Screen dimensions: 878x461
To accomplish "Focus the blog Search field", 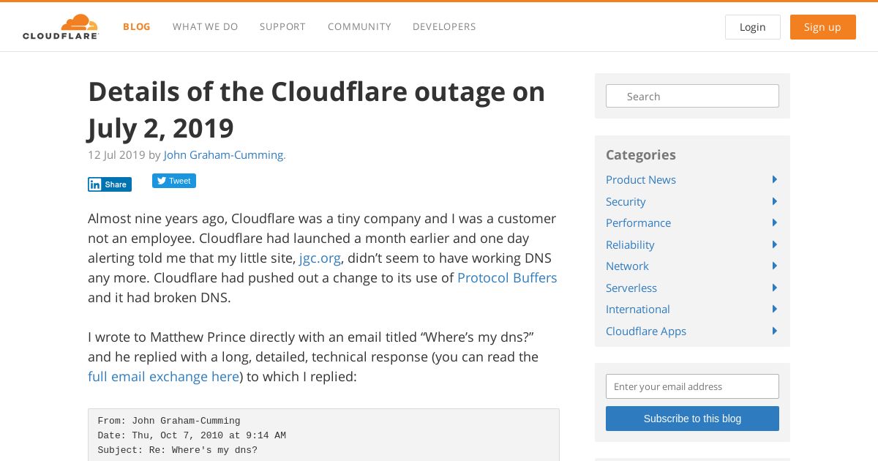I will point(692,96).
